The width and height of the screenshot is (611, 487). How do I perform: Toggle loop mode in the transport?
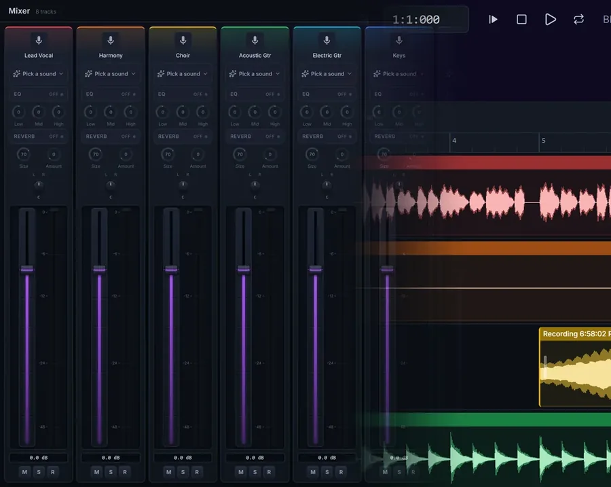click(x=578, y=19)
